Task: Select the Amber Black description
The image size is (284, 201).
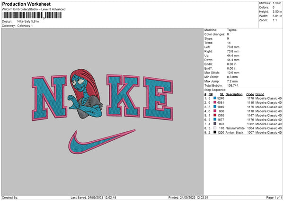Action: tap(234, 133)
